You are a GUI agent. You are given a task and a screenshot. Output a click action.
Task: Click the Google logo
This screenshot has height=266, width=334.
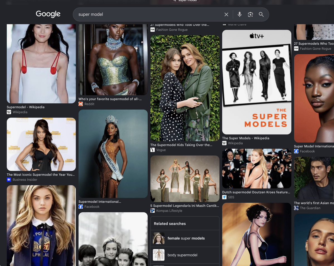[x=48, y=14]
